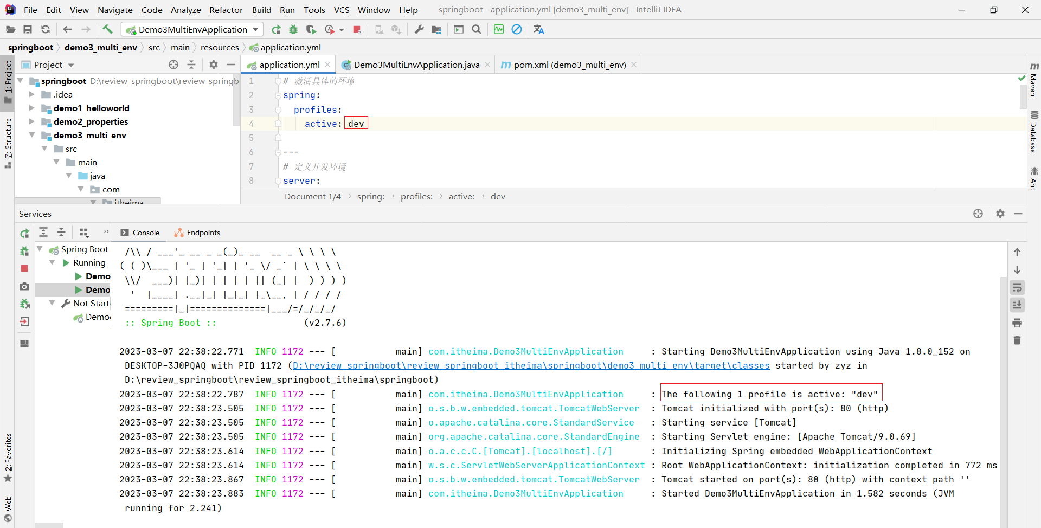Open Search Everywhere magnifier icon
The height and width of the screenshot is (528, 1041).
[477, 29]
